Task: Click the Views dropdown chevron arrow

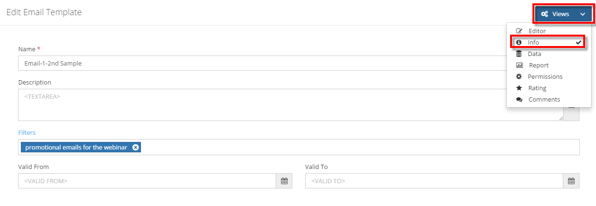Action: (583, 14)
